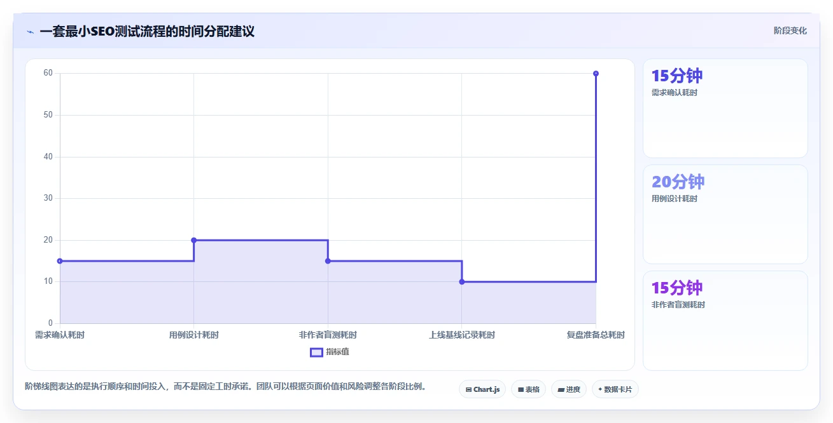833x423 pixels.
Task: Select the Chart.js tag pill
Action: (x=482, y=389)
